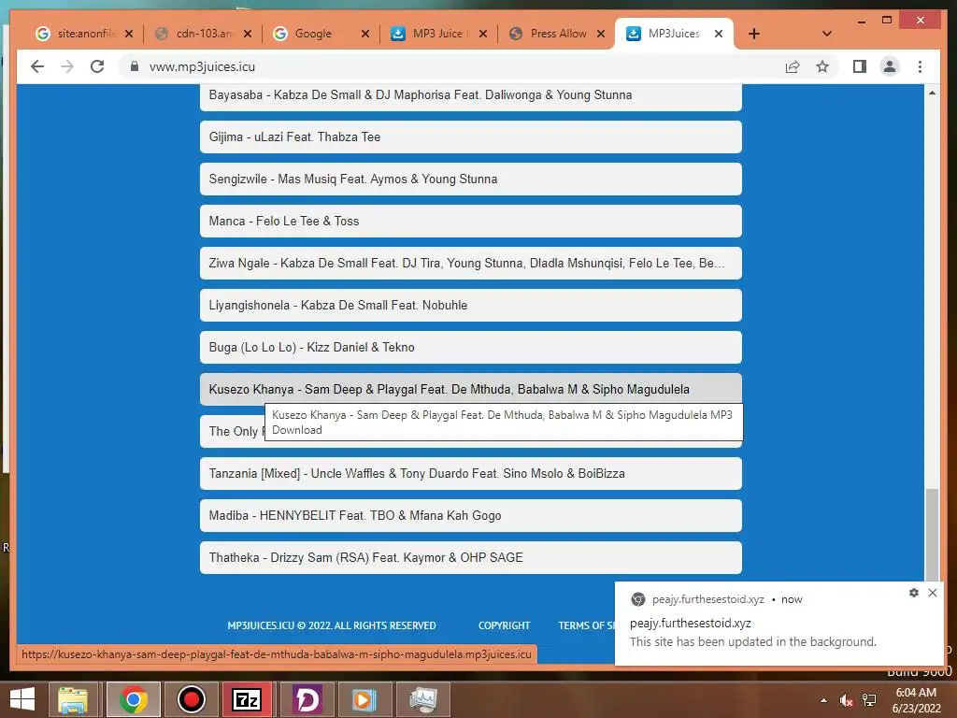Close the MP3 Juice tab
This screenshot has height=718, width=957.
[483, 34]
